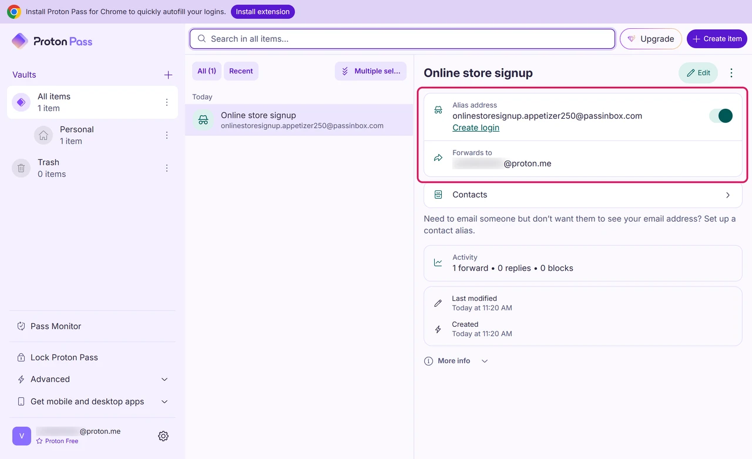
Task: Expand the More info chevron
Action: [x=485, y=361]
